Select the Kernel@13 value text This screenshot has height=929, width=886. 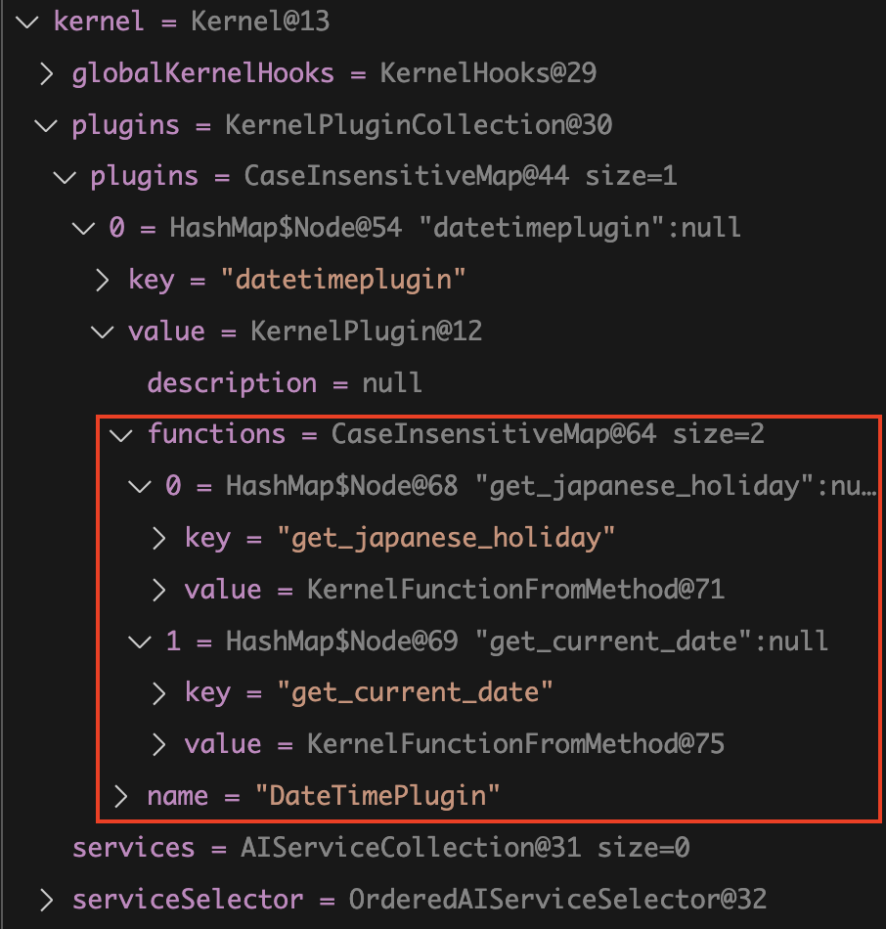pyautogui.click(x=260, y=22)
